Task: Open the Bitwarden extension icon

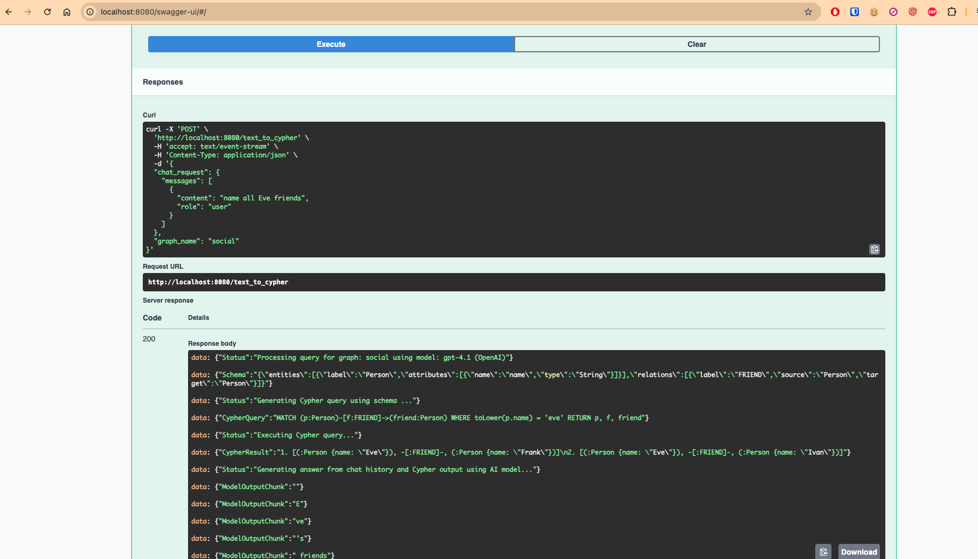Action: click(x=855, y=12)
